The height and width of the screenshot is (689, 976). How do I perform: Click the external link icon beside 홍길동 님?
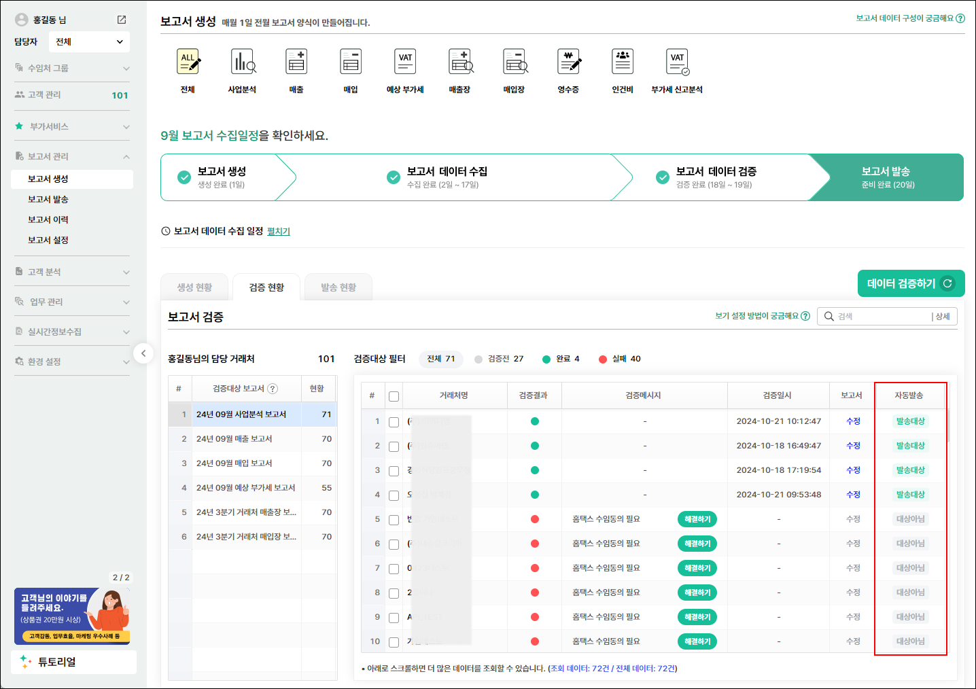click(122, 20)
